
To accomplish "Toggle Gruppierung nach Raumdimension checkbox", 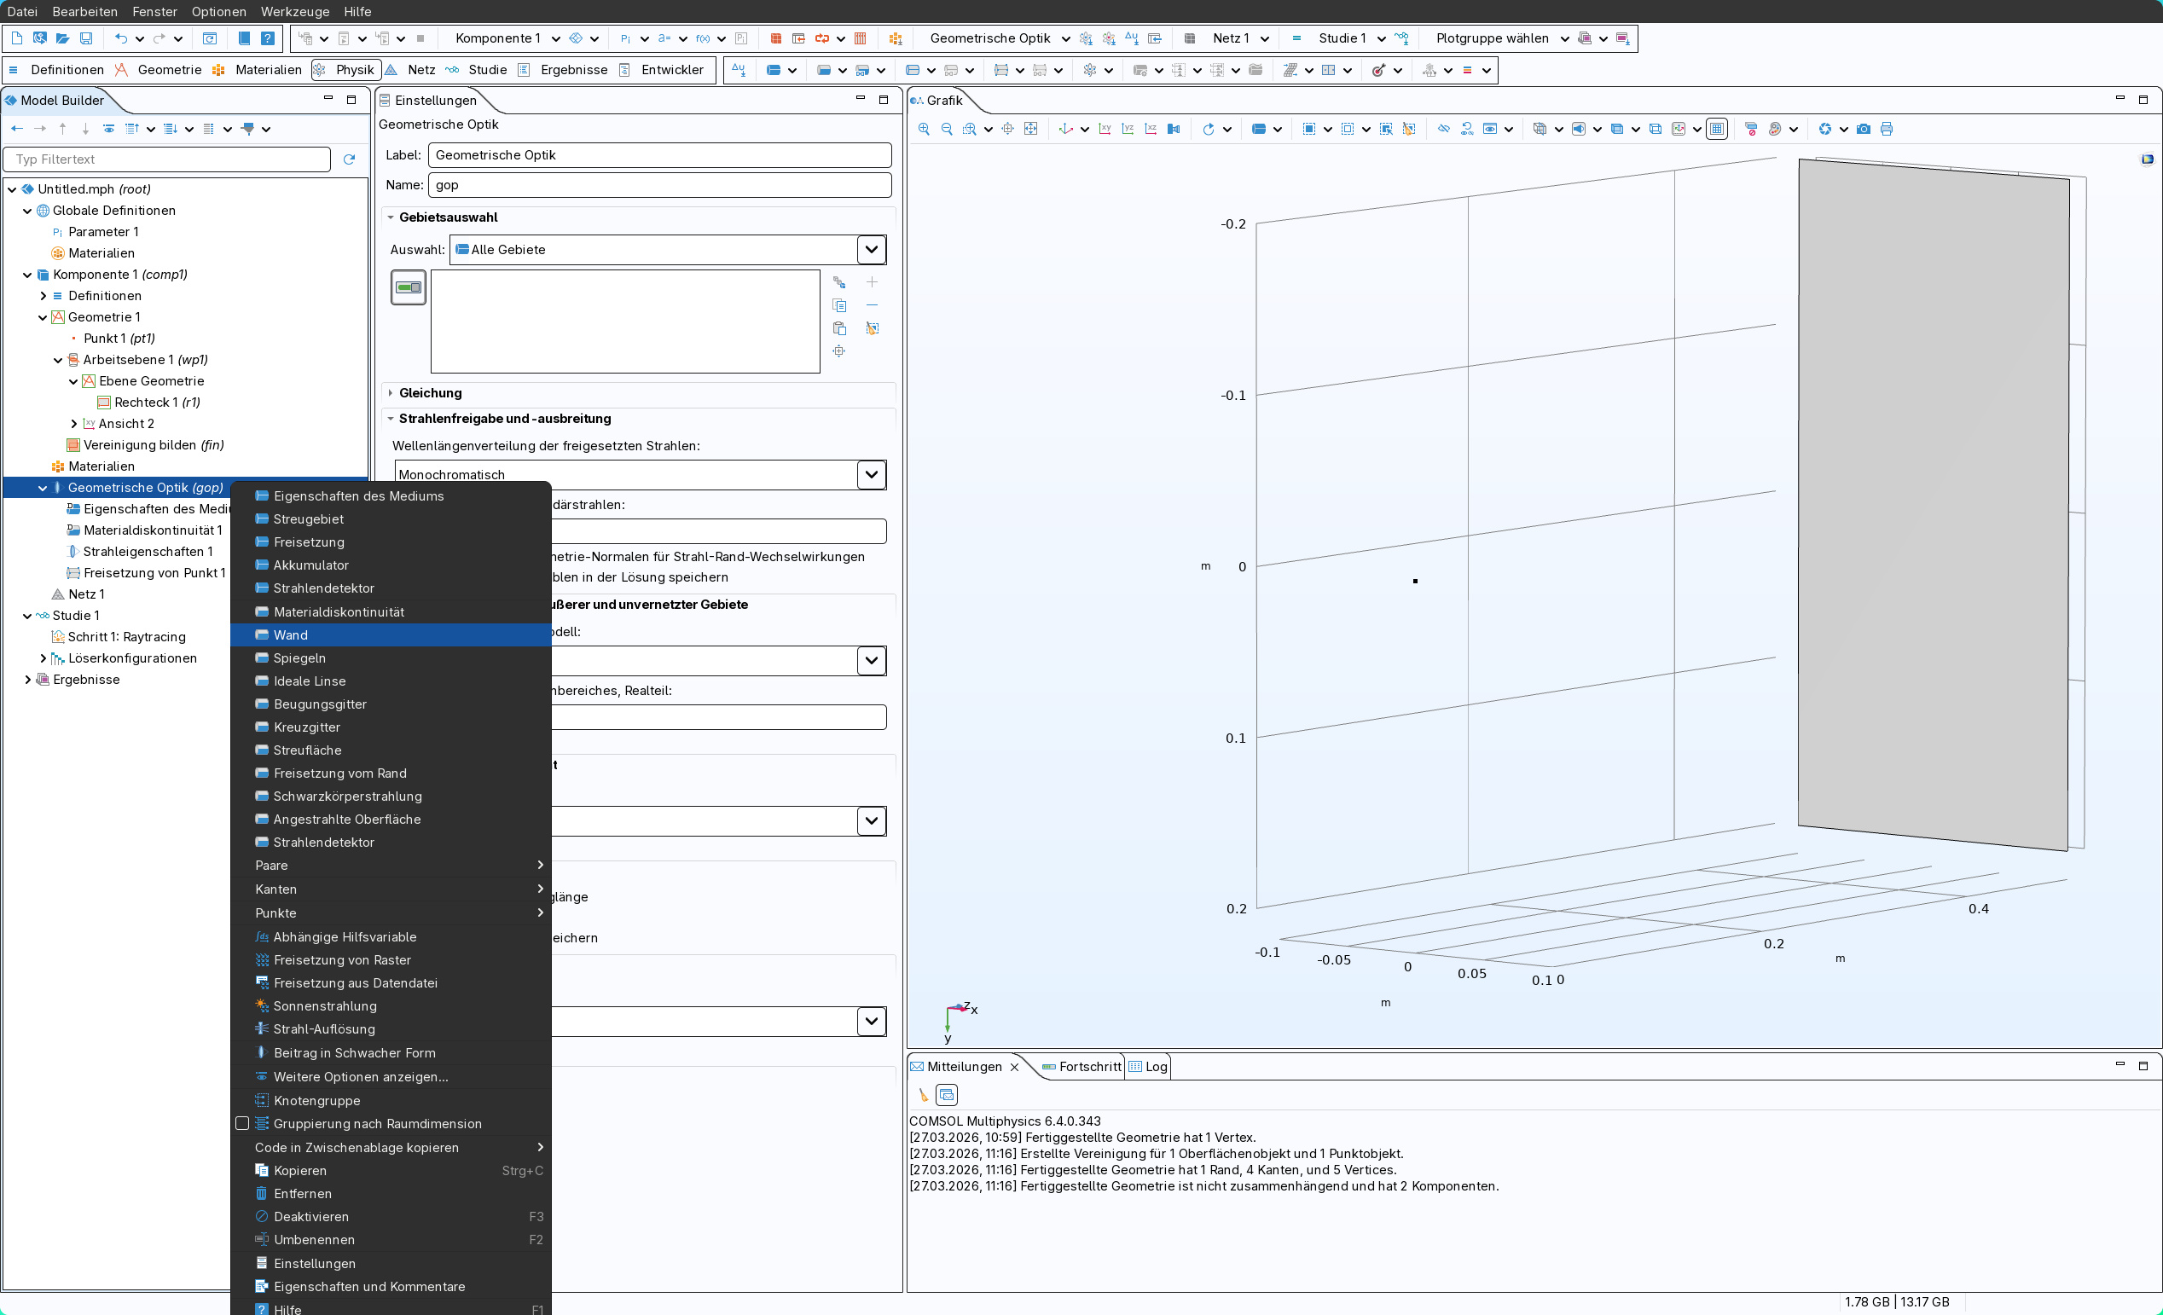I will tap(242, 1124).
